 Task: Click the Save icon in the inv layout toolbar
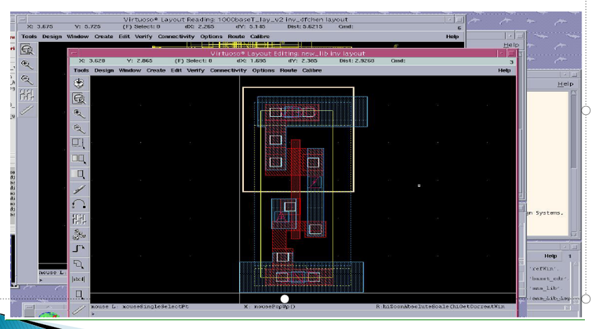click(79, 83)
